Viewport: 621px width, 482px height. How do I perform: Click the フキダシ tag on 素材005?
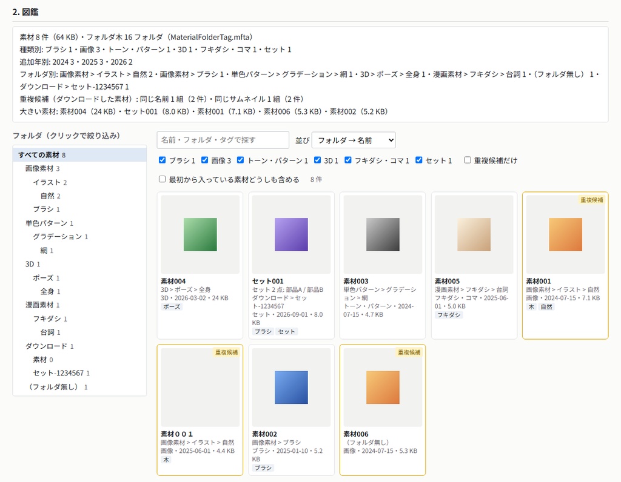(x=449, y=315)
